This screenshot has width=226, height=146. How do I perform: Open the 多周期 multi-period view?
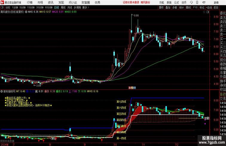coord(77,7)
